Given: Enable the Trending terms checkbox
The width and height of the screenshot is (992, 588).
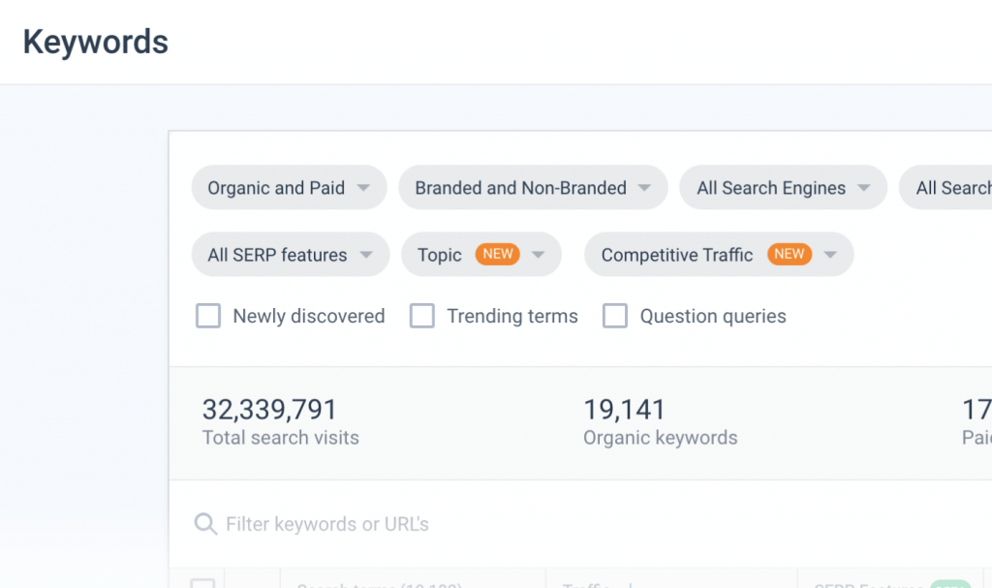Looking at the screenshot, I should (x=422, y=316).
